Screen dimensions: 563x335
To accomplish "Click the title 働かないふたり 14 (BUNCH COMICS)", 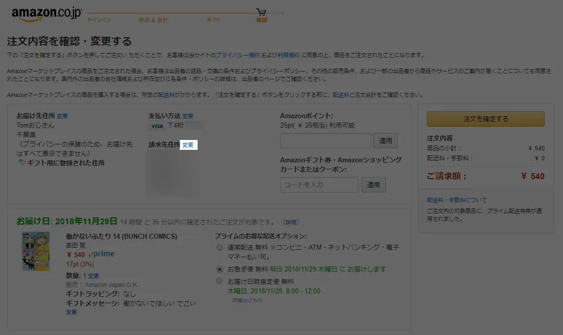I will (x=121, y=236).
